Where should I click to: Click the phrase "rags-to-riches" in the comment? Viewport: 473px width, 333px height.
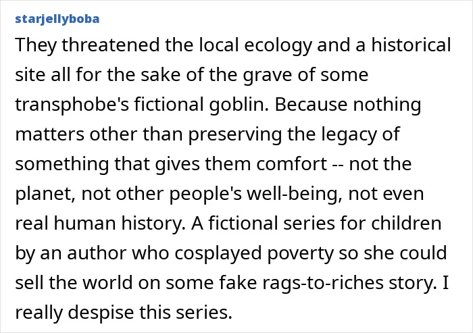tap(322, 284)
